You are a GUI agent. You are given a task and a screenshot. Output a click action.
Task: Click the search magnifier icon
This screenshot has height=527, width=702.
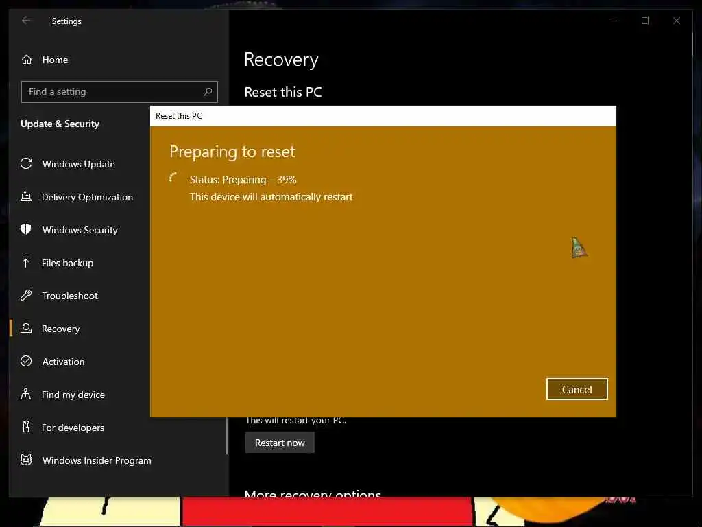[208, 92]
